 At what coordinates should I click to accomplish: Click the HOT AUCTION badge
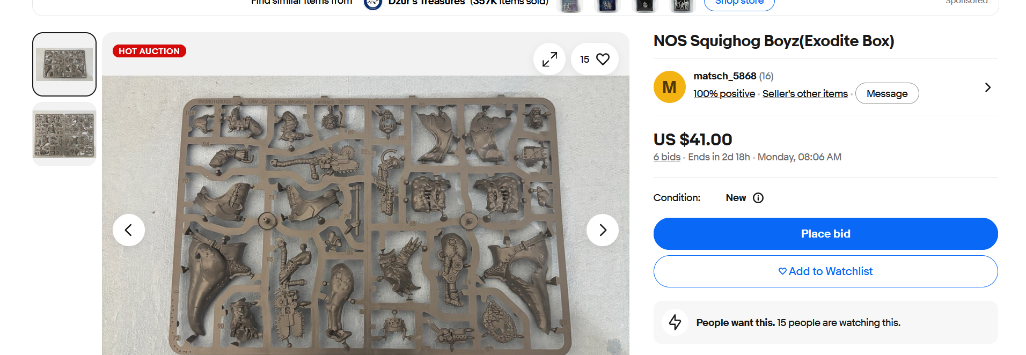pyautogui.click(x=149, y=51)
